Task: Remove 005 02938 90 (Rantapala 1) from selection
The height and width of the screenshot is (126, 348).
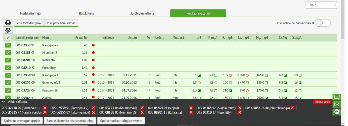Action: point(45,108)
